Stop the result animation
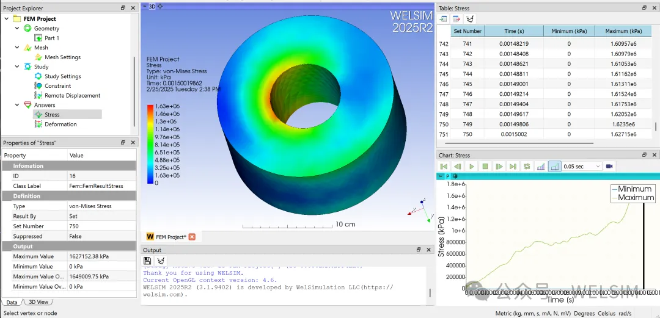The width and height of the screenshot is (660, 318). [485, 167]
